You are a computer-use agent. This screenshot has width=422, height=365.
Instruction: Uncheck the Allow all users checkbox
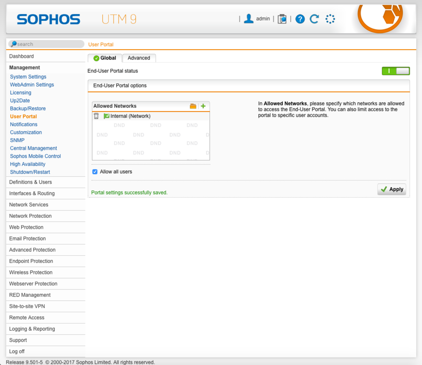pyautogui.click(x=95, y=172)
